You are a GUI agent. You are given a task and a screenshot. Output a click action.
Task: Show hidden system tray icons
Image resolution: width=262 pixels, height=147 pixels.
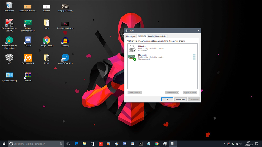click(x=225, y=144)
